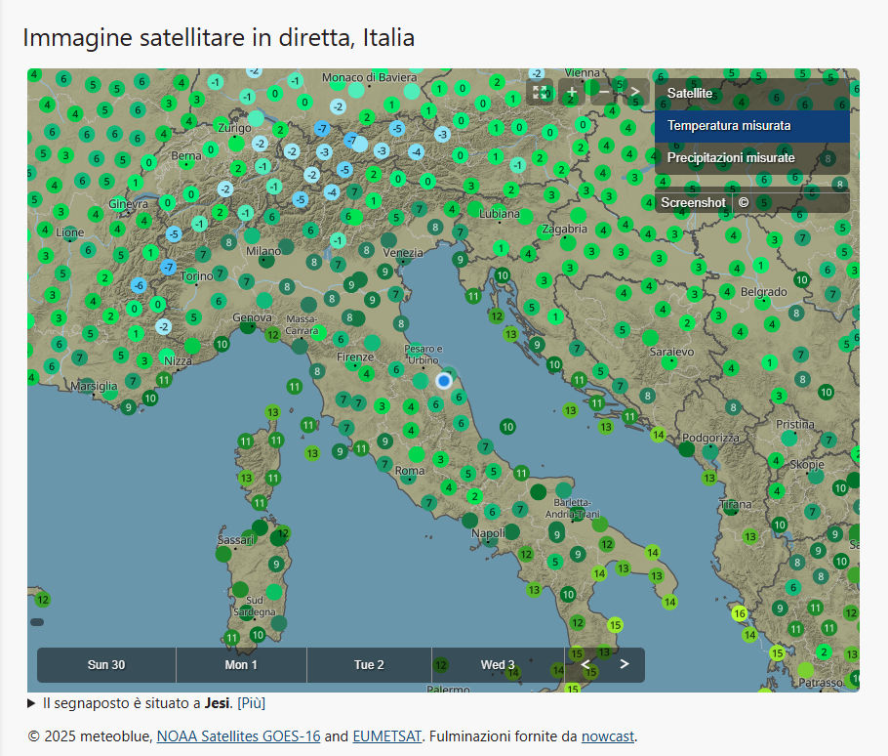
Task: Open the [Più] details link
Action: [252, 703]
